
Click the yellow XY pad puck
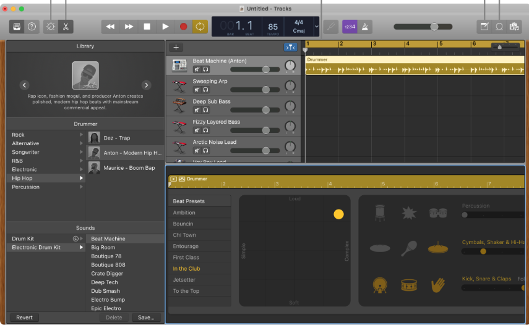338,214
